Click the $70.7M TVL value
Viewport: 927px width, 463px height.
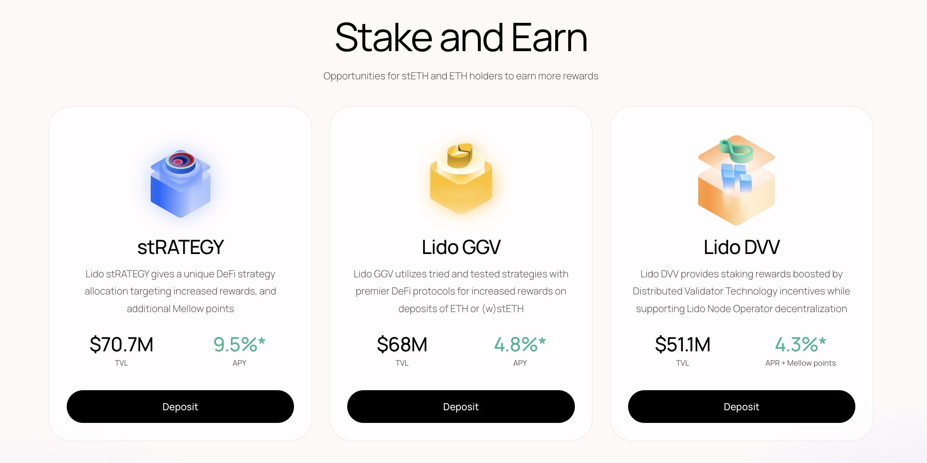(122, 344)
